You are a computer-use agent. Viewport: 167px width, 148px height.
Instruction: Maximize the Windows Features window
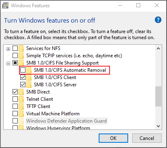tap(138, 6)
